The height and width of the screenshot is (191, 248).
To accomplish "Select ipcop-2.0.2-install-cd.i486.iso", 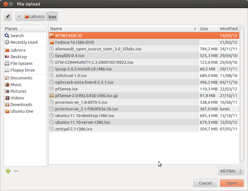I will (x=144, y=69).
